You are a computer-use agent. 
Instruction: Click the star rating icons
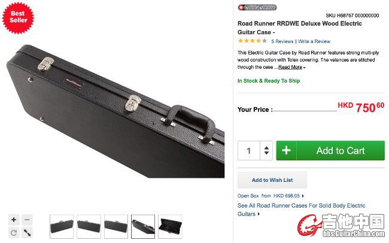pyautogui.click(x=253, y=41)
